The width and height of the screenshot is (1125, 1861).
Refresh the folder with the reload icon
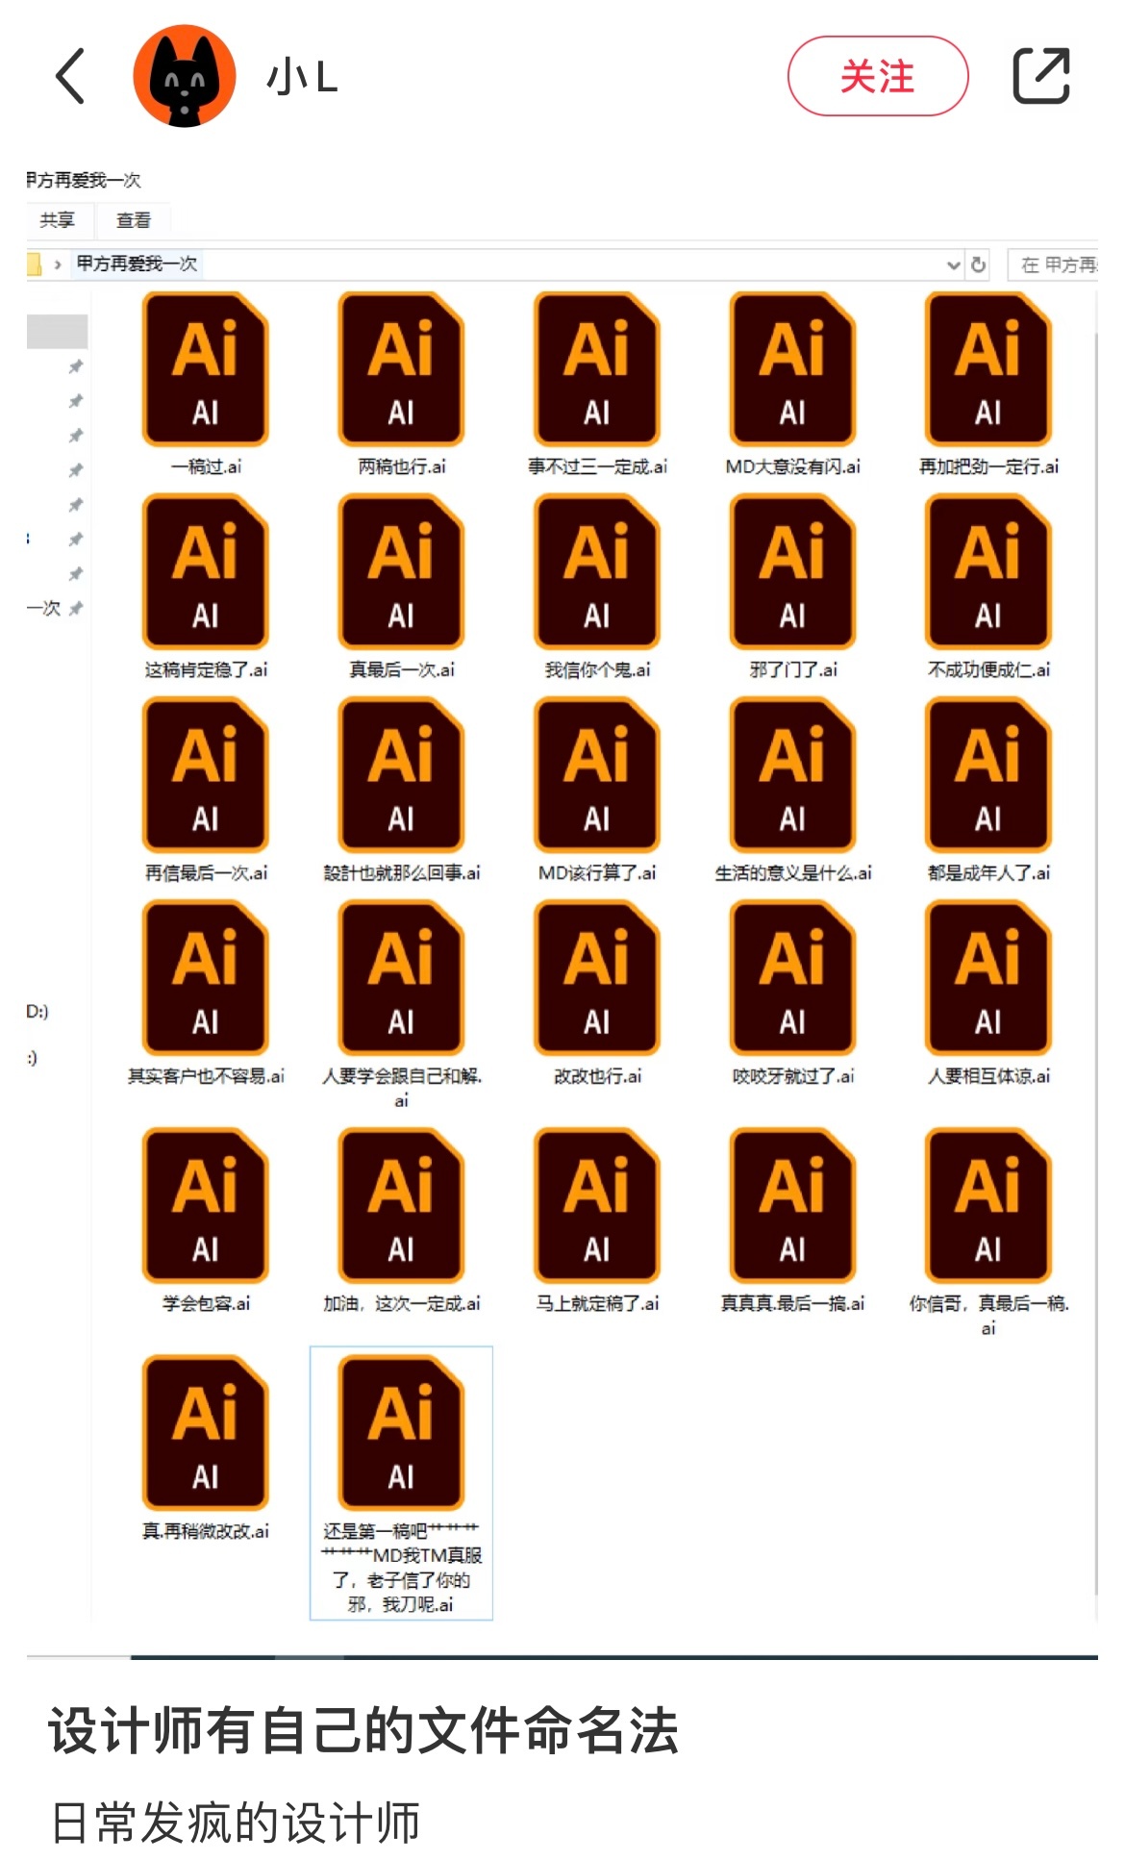[979, 264]
